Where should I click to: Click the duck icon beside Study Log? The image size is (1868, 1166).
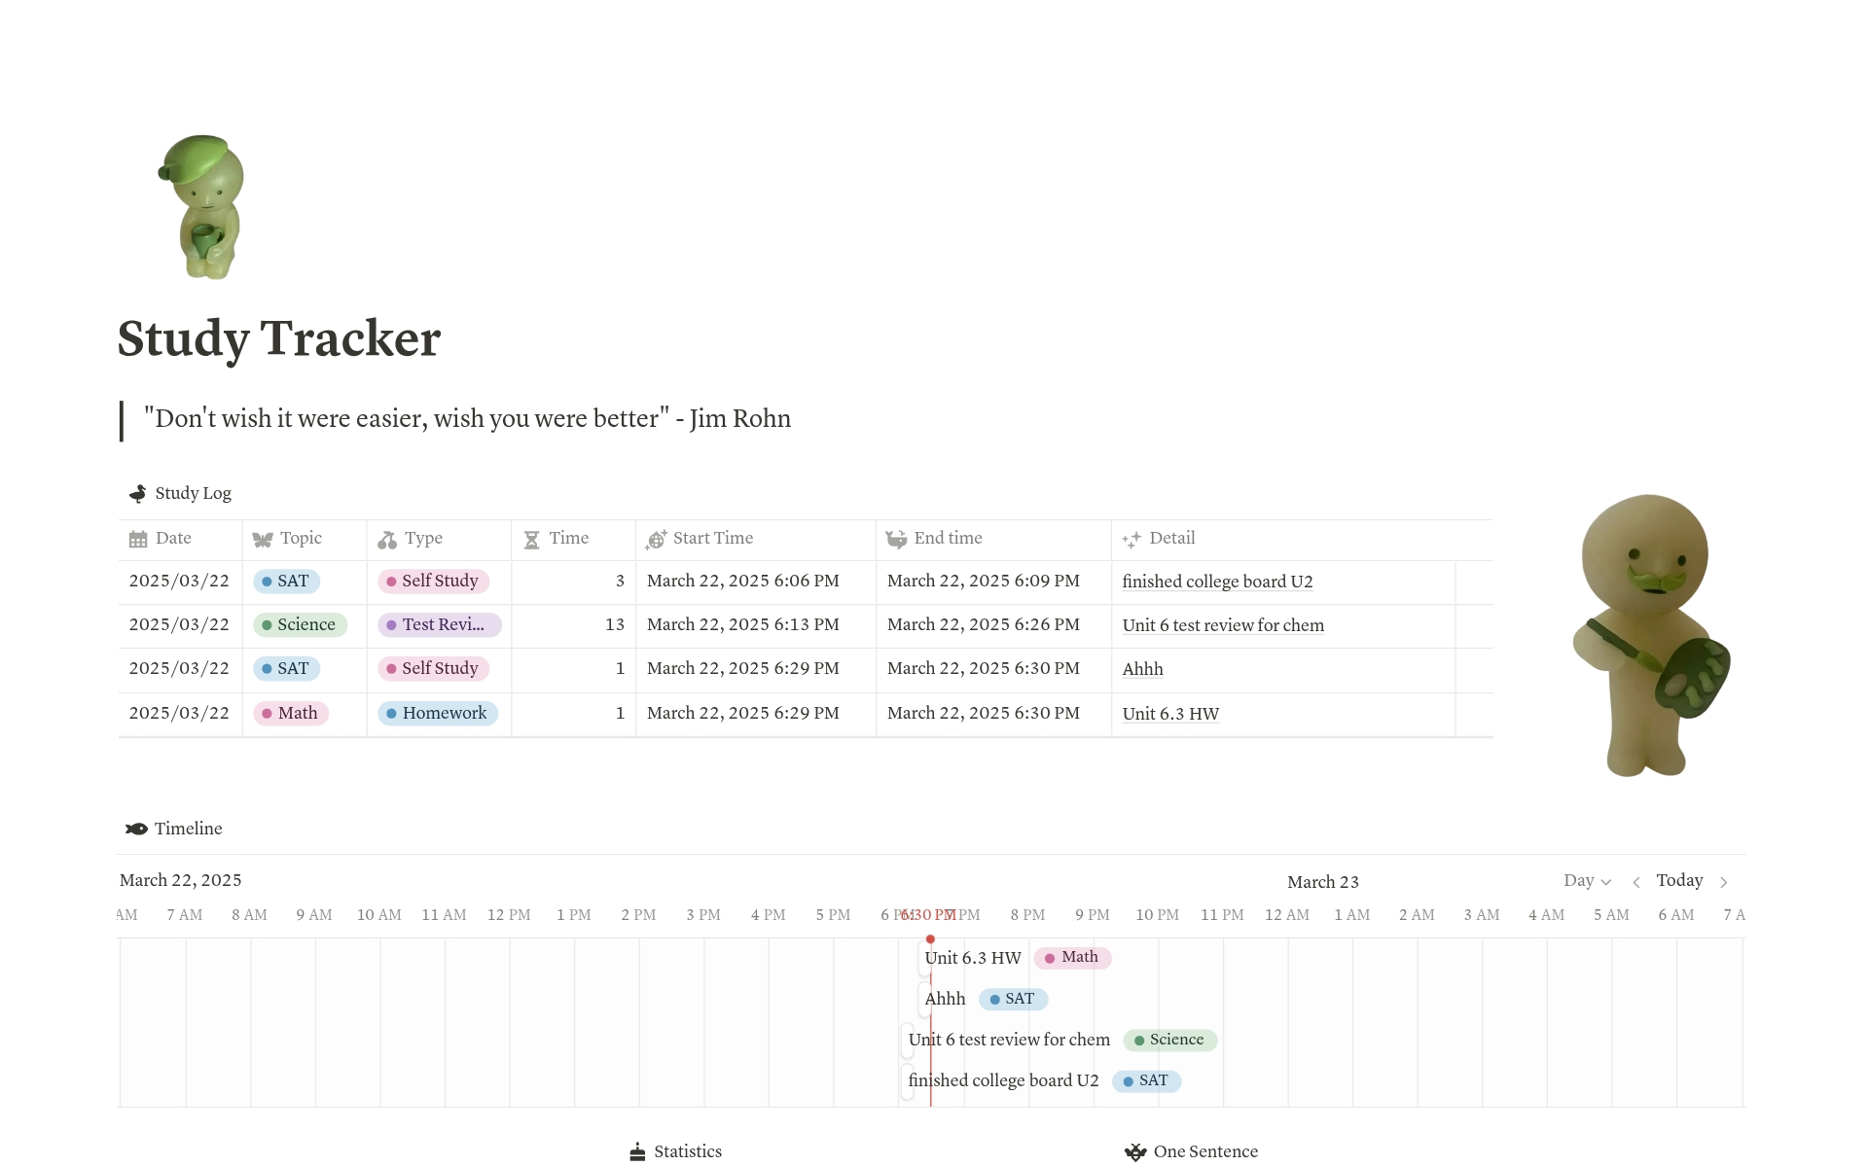click(138, 493)
